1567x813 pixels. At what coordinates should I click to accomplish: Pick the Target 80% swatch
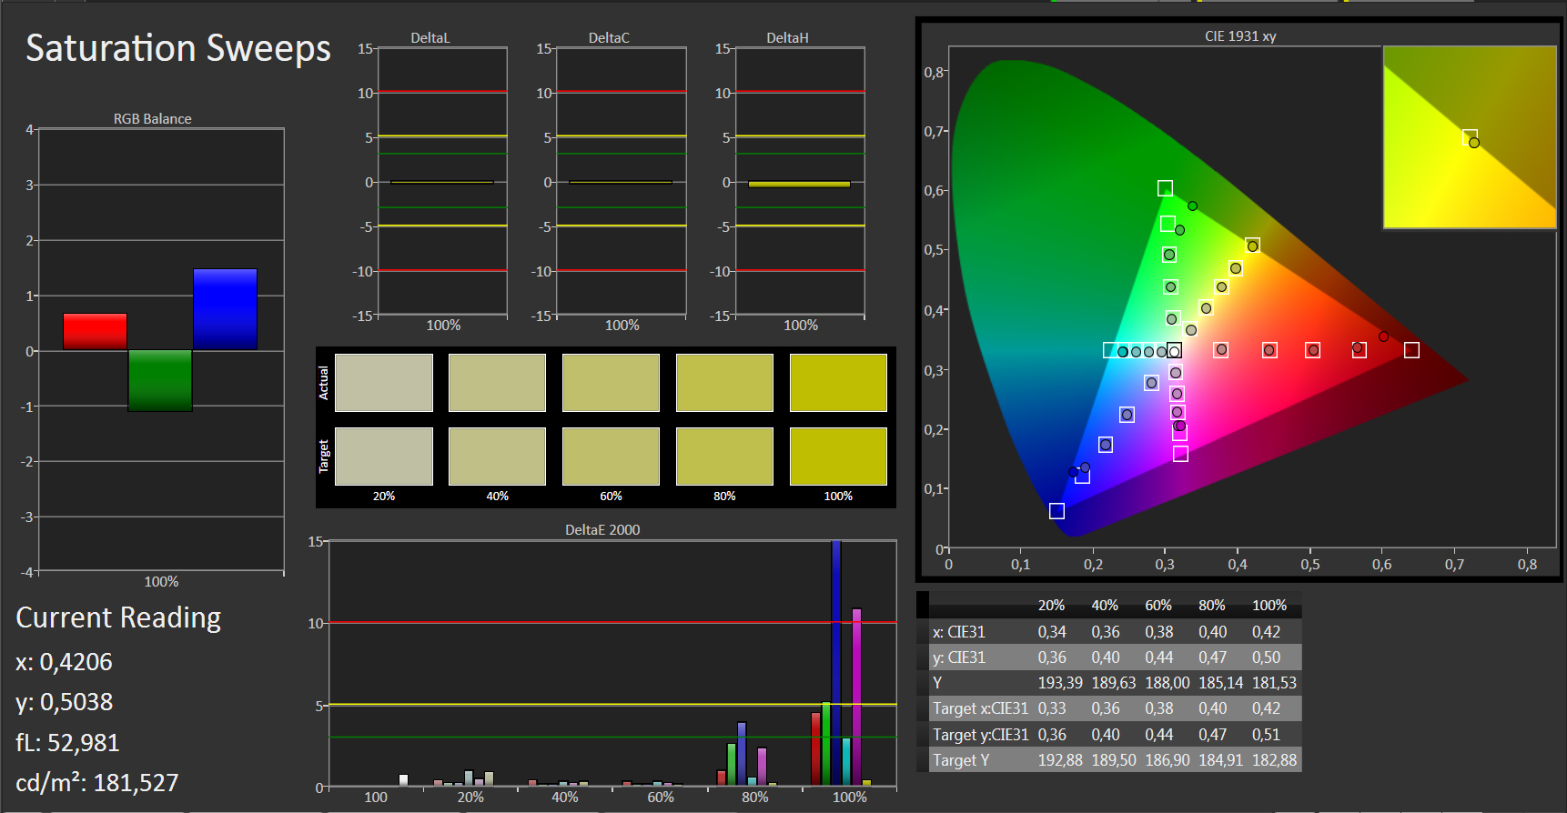click(x=724, y=457)
